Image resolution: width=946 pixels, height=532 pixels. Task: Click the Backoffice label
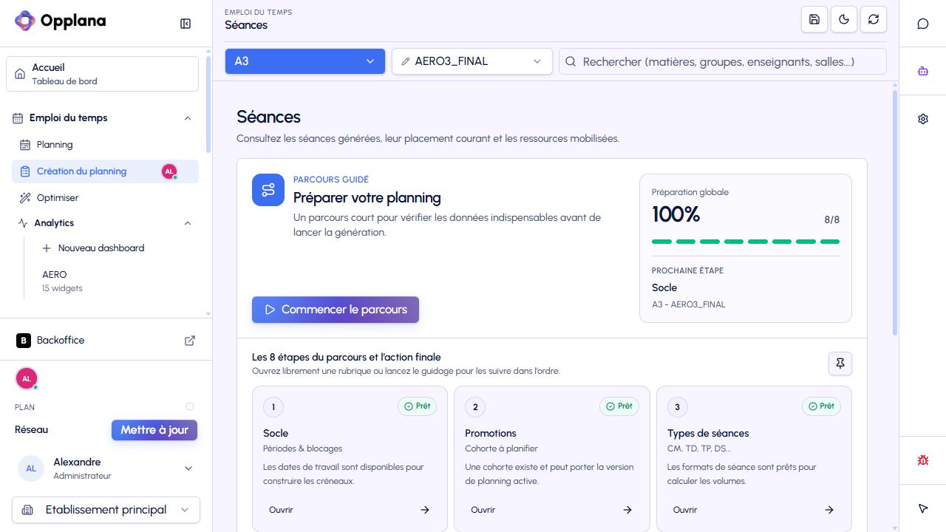[x=61, y=341]
